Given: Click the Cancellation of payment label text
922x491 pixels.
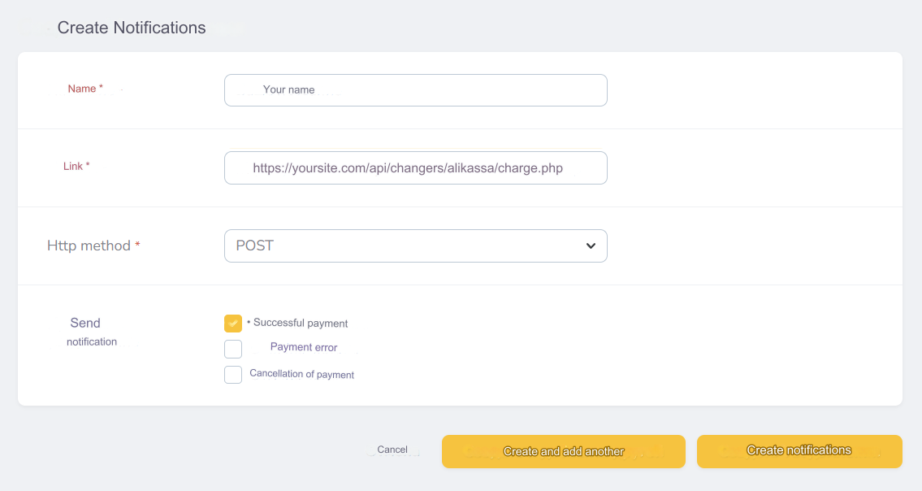Looking at the screenshot, I should tap(301, 375).
